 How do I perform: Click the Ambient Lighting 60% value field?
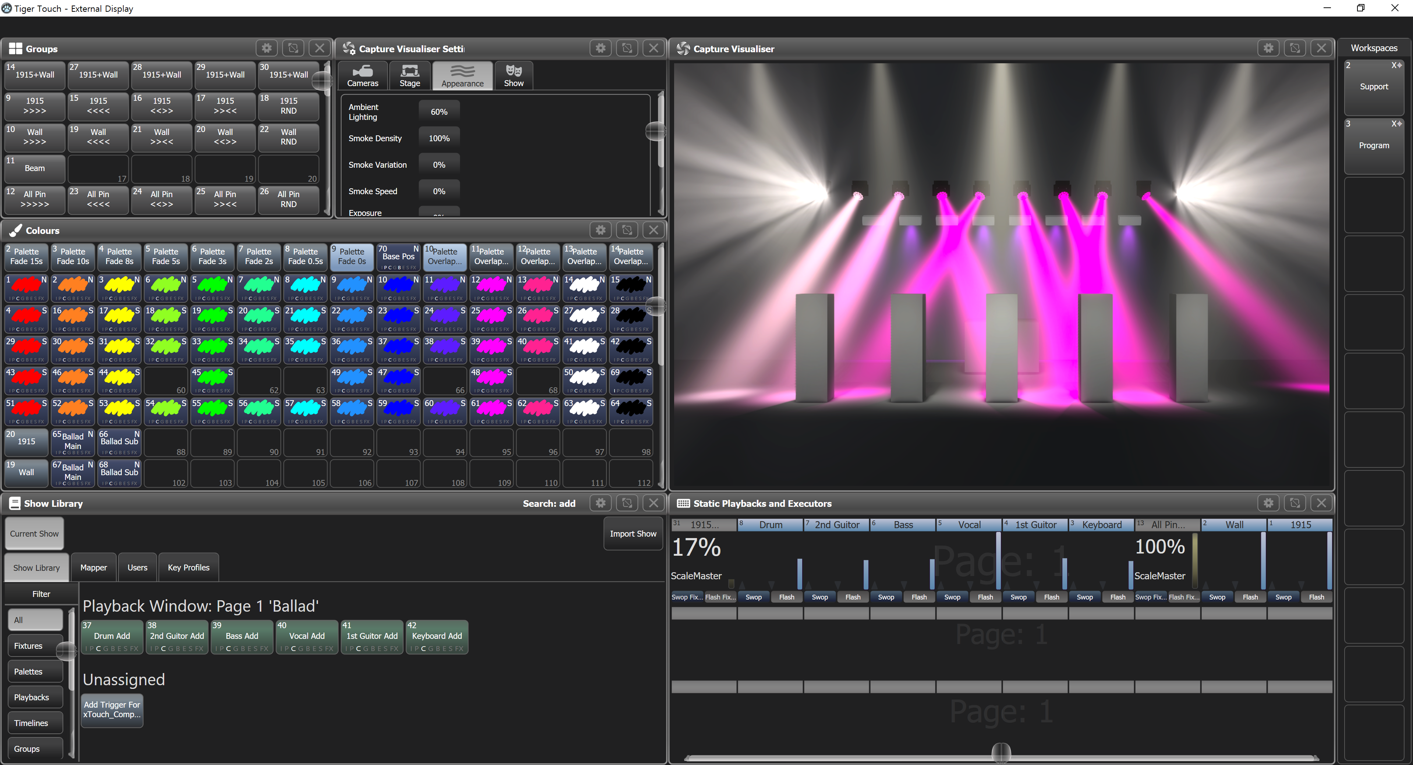click(439, 112)
